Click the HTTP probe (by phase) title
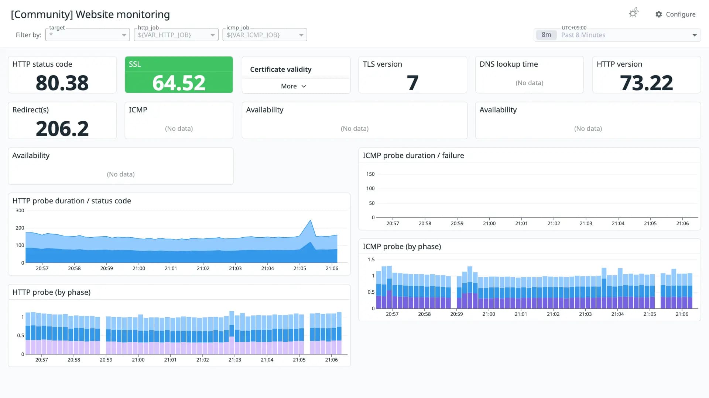The height and width of the screenshot is (398, 709). [x=51, y=292]
